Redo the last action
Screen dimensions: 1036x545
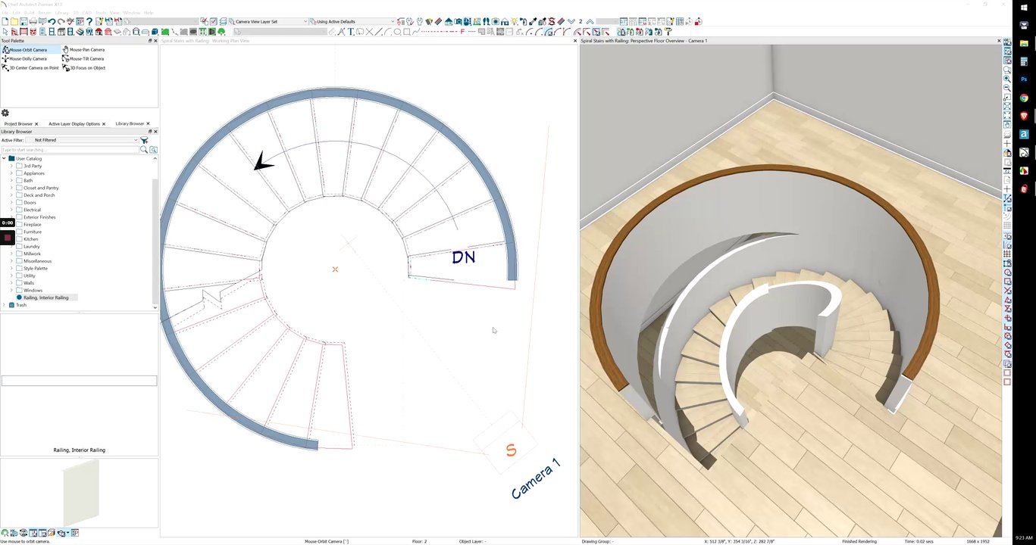(x=61, y=22)
